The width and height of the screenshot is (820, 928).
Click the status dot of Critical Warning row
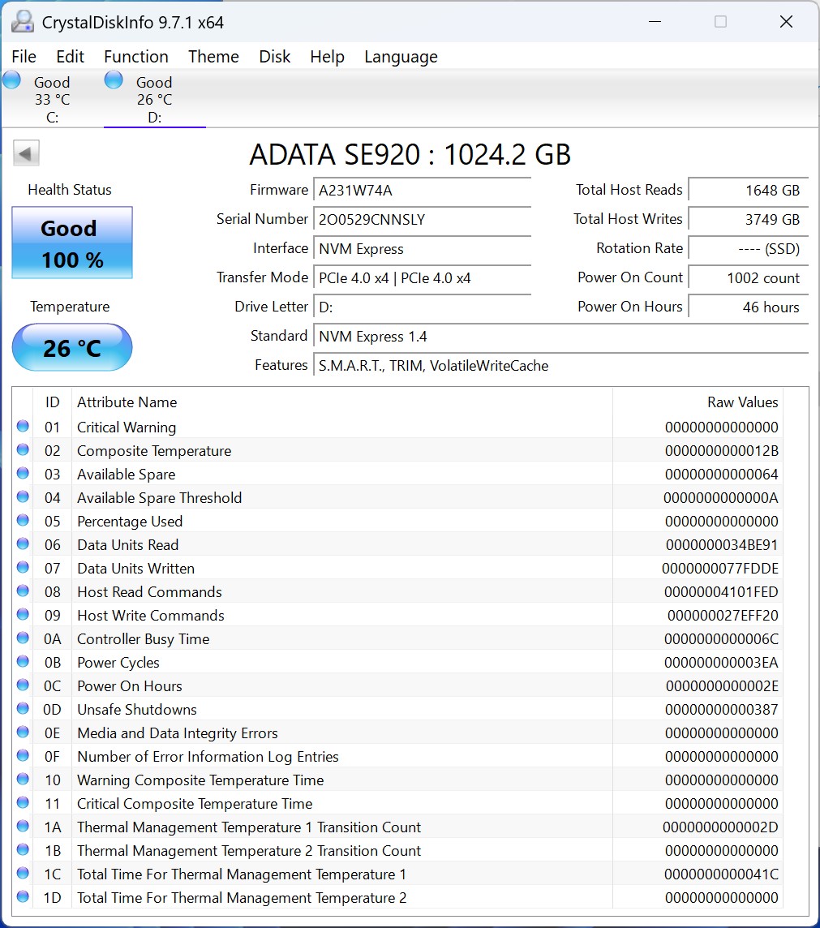pos(23,426)
